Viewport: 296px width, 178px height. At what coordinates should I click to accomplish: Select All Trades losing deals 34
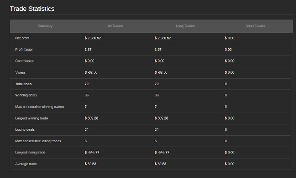click(86, 130)
